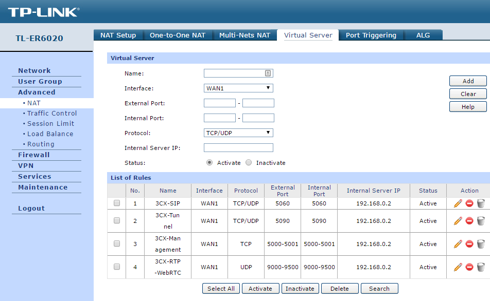Tick the checkbox for rule 1 3CX-SIP

[x=117, y=203]
